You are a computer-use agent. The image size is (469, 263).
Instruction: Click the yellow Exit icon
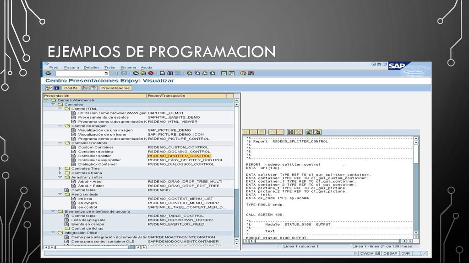(x=143, y=73)
